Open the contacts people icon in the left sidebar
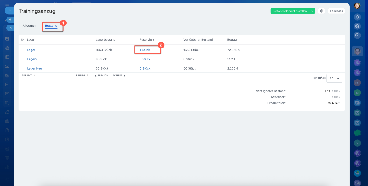 click(7, 48)
